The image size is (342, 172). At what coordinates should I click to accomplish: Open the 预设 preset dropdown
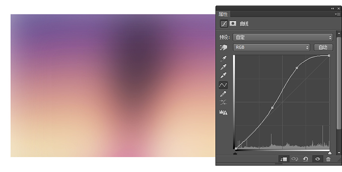283,37
